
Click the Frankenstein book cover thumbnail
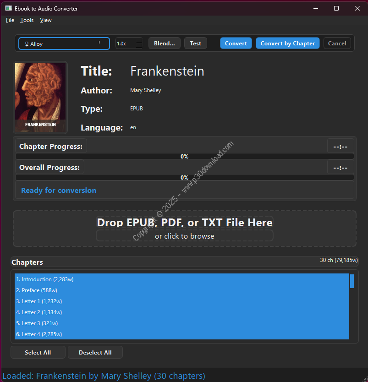pos(40,98)
